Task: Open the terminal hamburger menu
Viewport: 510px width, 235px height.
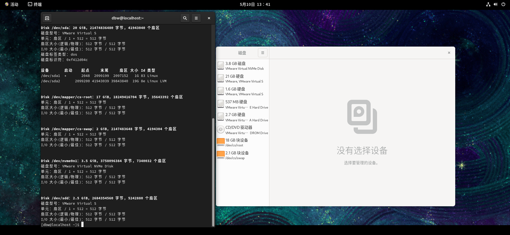Action: pos(196,18)
